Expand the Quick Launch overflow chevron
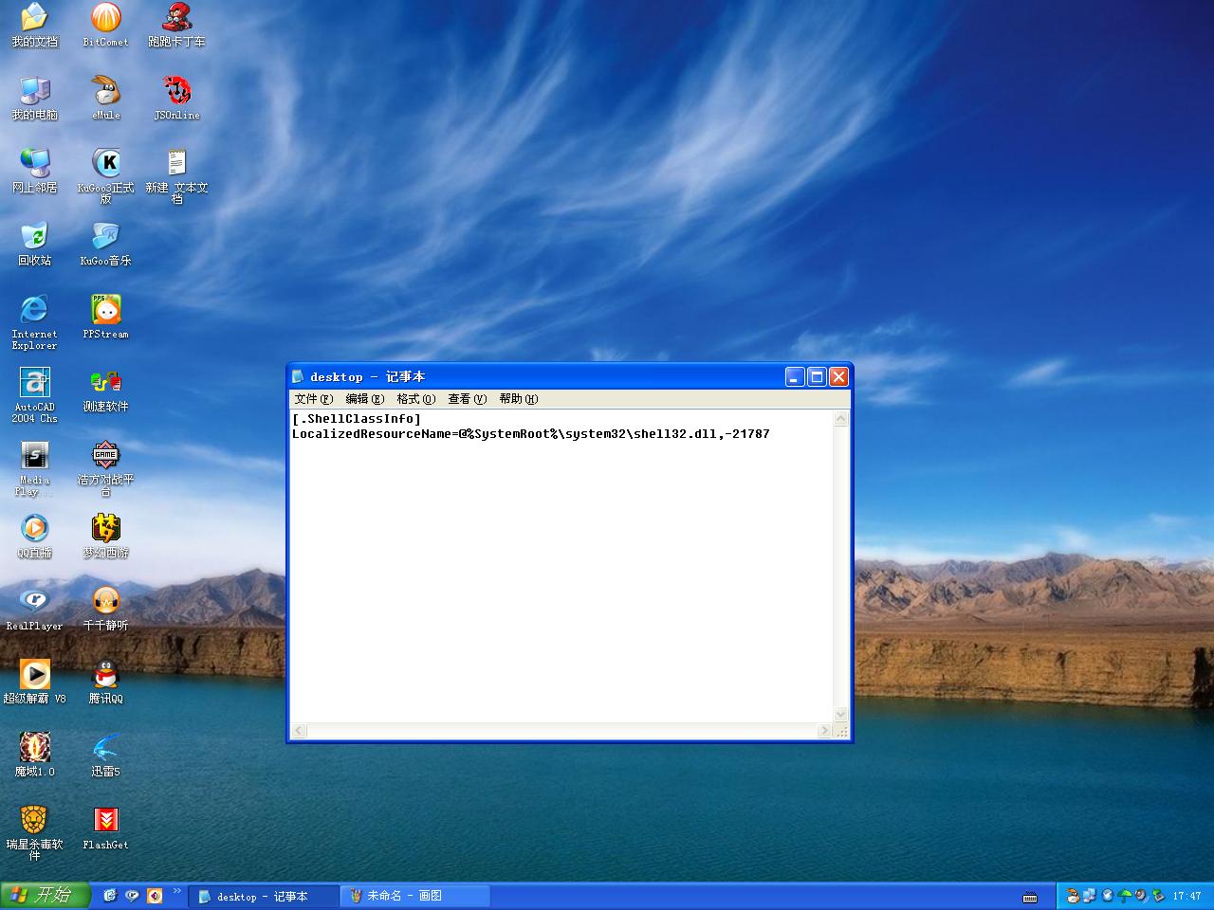This screenshot has height=910, width=1214. coord(176,891)
